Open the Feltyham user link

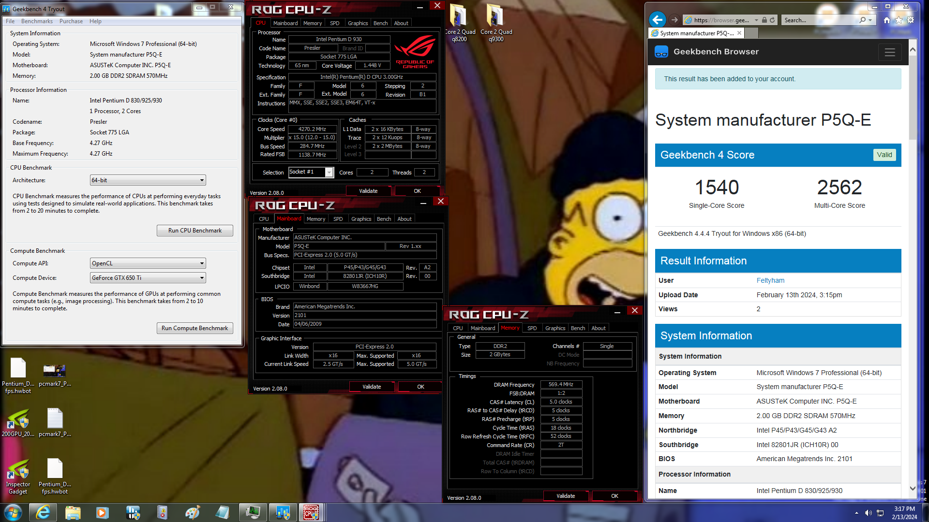(770, 280)
